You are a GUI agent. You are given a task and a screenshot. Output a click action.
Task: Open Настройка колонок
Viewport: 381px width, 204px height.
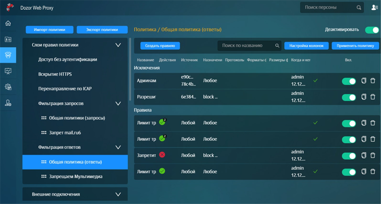click(x=306, y=46)
